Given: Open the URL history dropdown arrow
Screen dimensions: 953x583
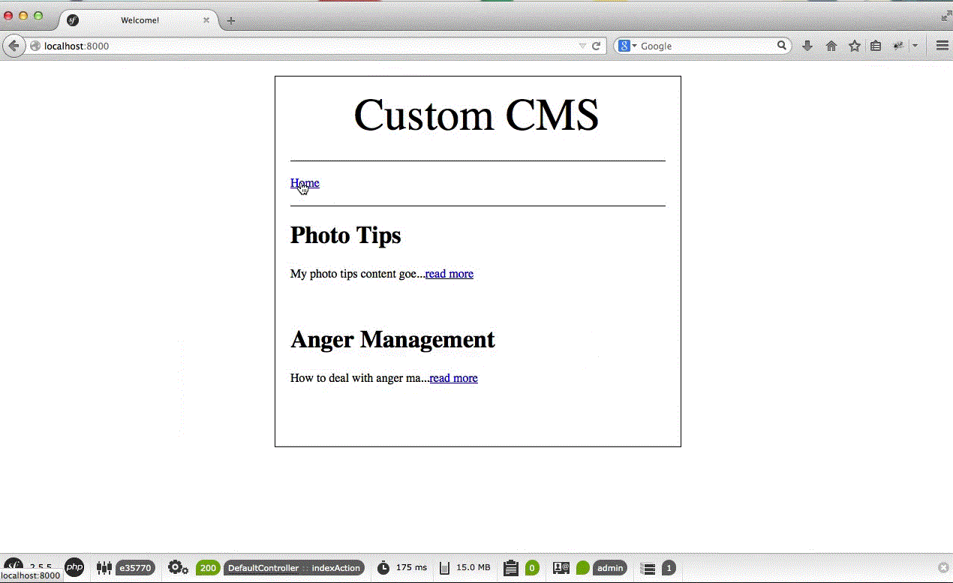Looking at the screenshot, I should (x=582, y=46).
